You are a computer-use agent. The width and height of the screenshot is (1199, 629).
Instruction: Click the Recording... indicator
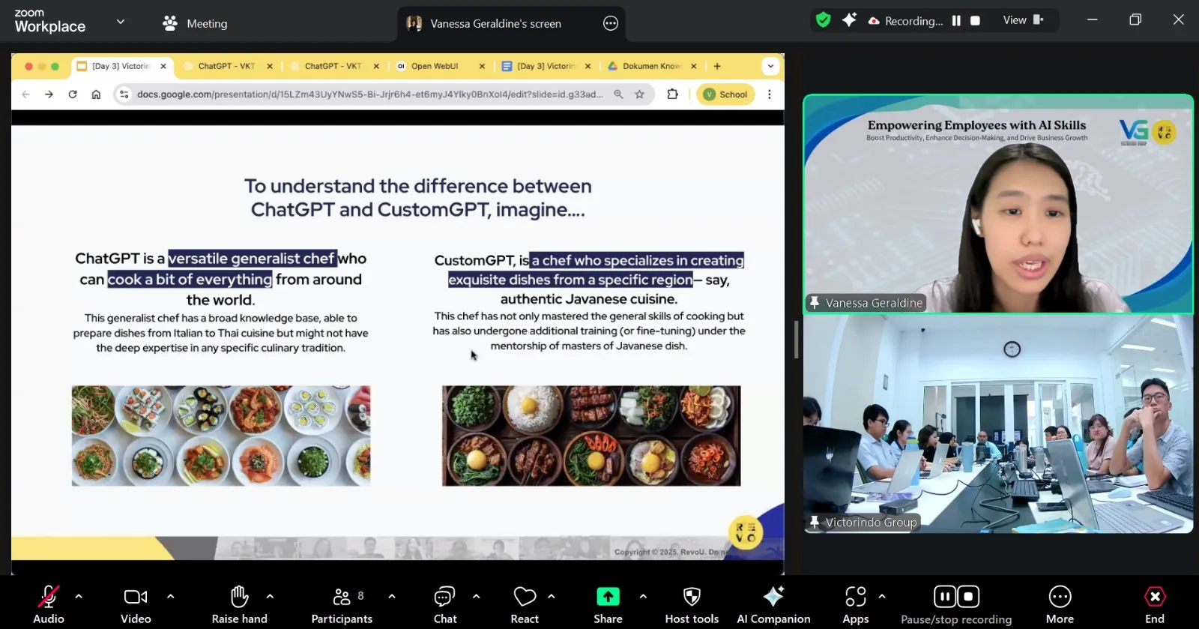click(x=905, y=21)
